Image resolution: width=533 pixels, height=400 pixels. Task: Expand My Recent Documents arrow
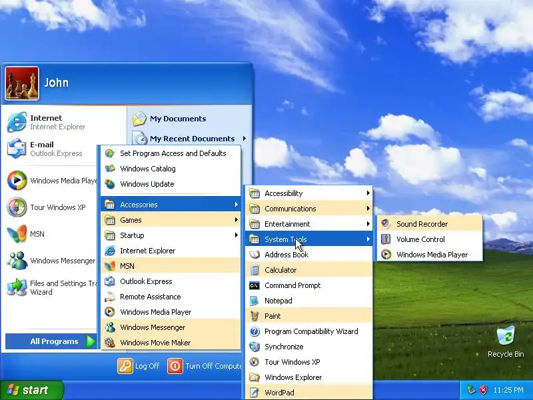click(x=245, y=139)
